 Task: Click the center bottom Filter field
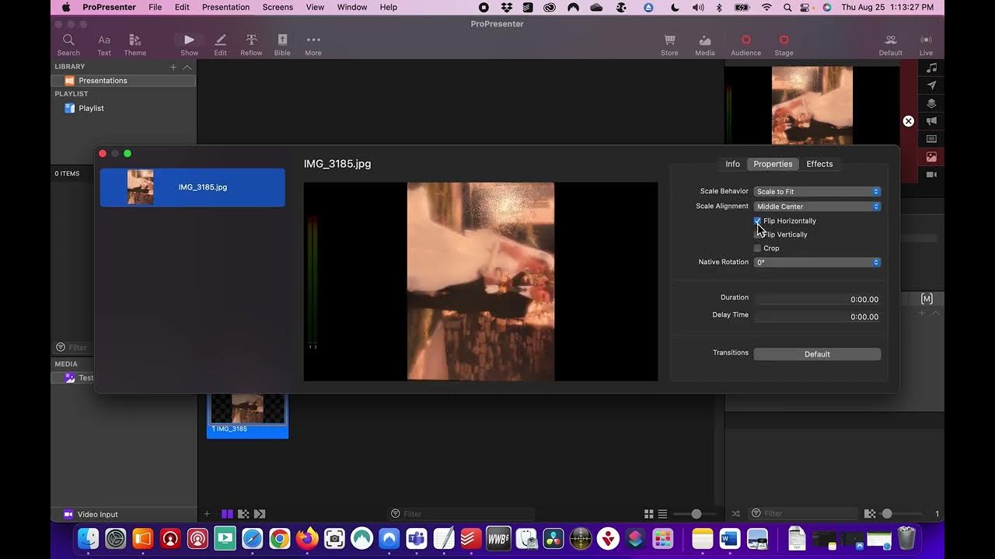click(x=462, y=514)
